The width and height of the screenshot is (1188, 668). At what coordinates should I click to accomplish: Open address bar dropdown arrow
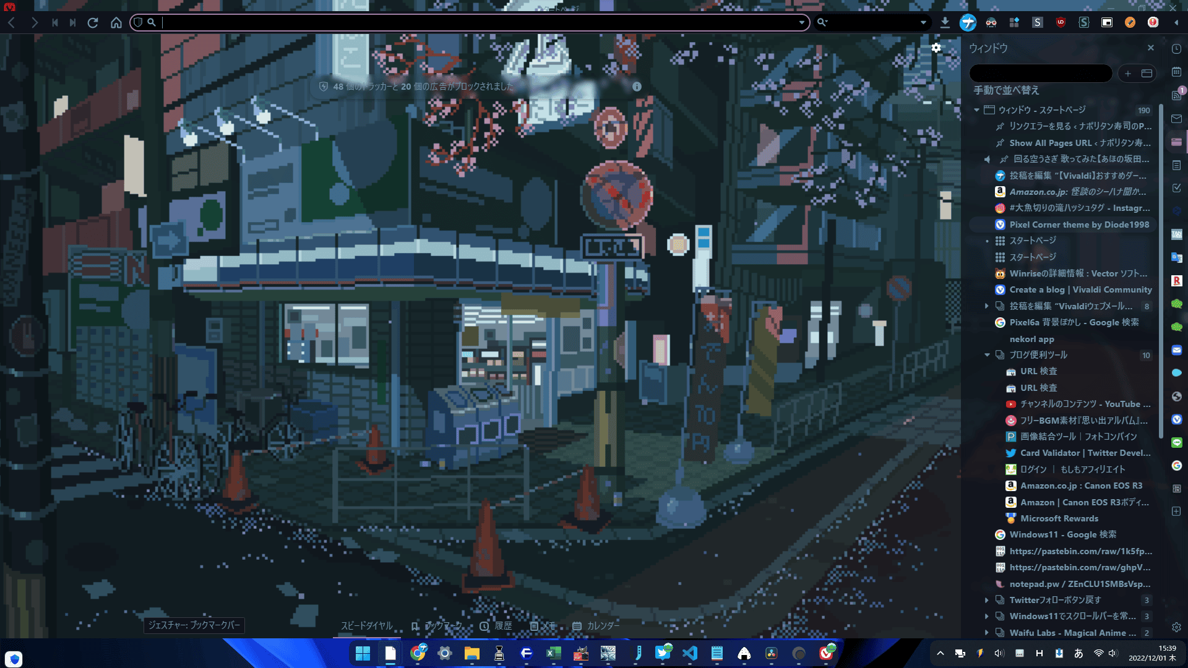click(x=801, y=23)
